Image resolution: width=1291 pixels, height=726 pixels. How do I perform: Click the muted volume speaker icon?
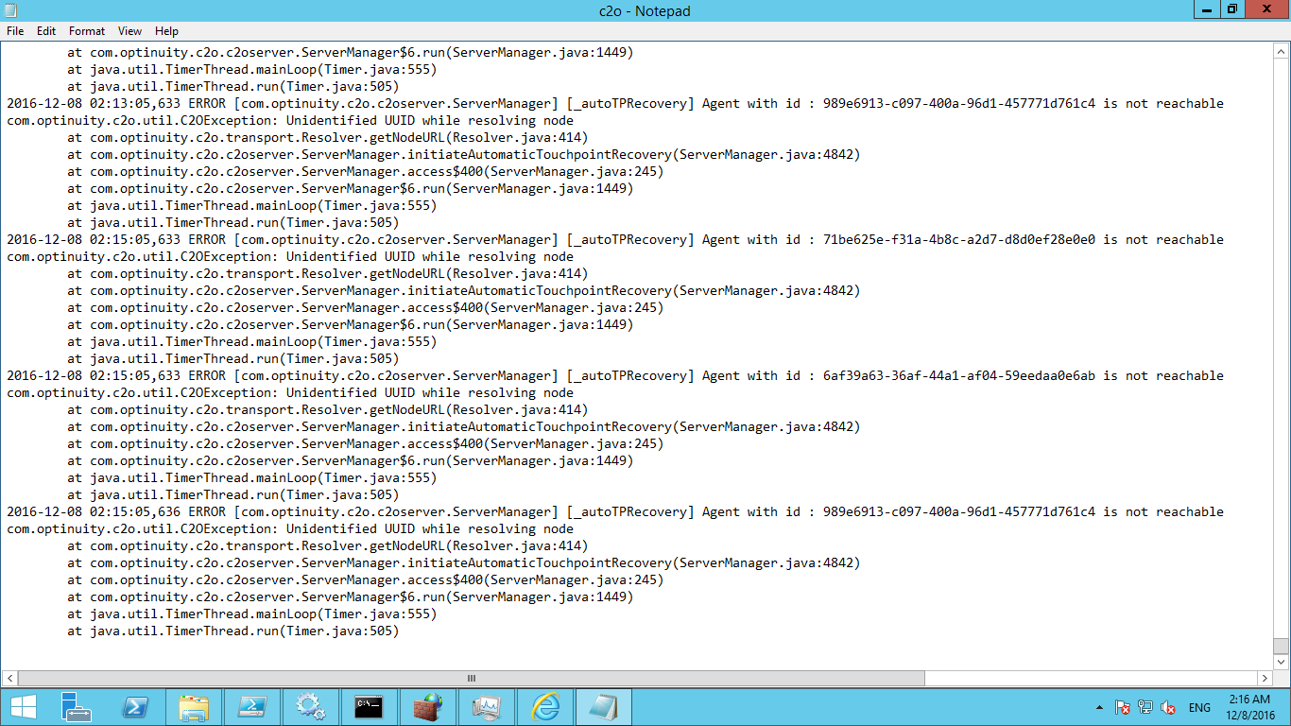pyautogui.click(x=1168, y=707)
